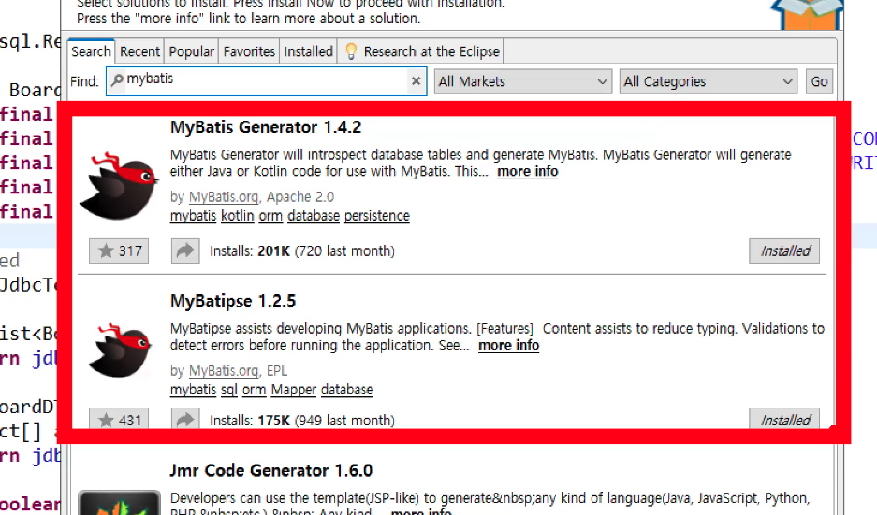Open Jmr Code Generator 1.6.0 title
The image size is (877, 515).
click(271, 470)
